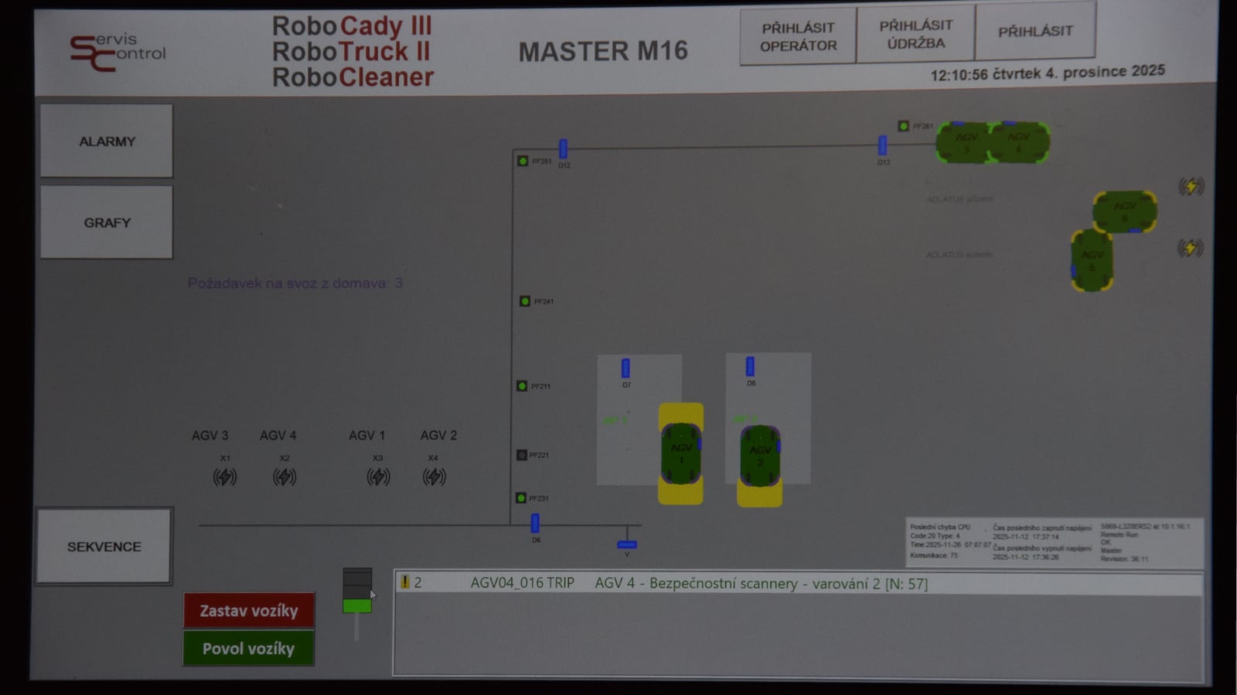This screenshot has width=1237, height=695.
Task: Click the plain PŘIHLÁSIT button
Action: tap(1035, 32)
